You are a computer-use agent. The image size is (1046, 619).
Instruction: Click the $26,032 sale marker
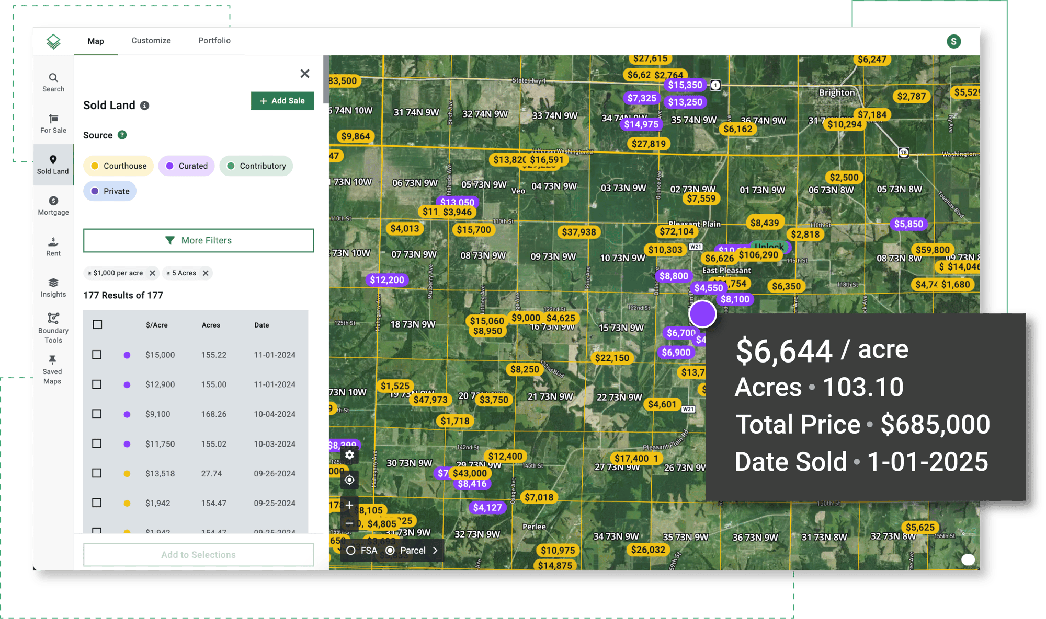click(648, 550)
